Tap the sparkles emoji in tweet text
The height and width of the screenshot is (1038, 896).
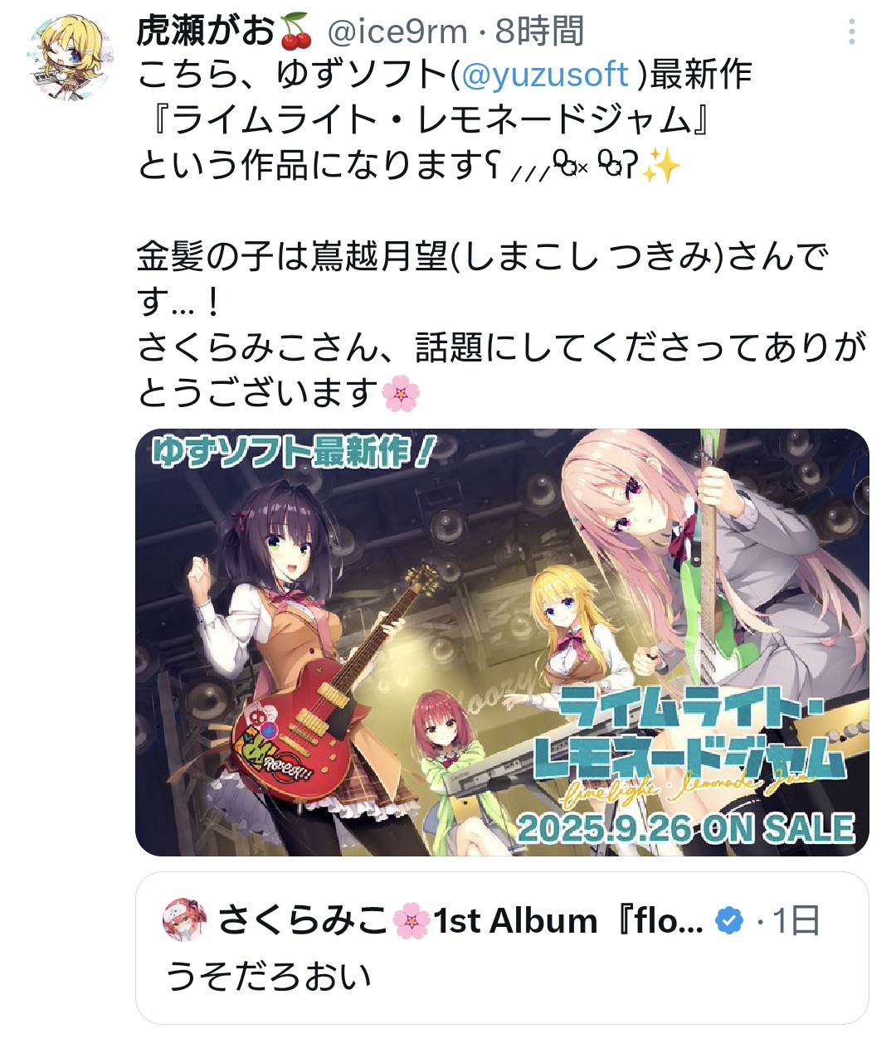pyautogui.click(x=661, y=166)
